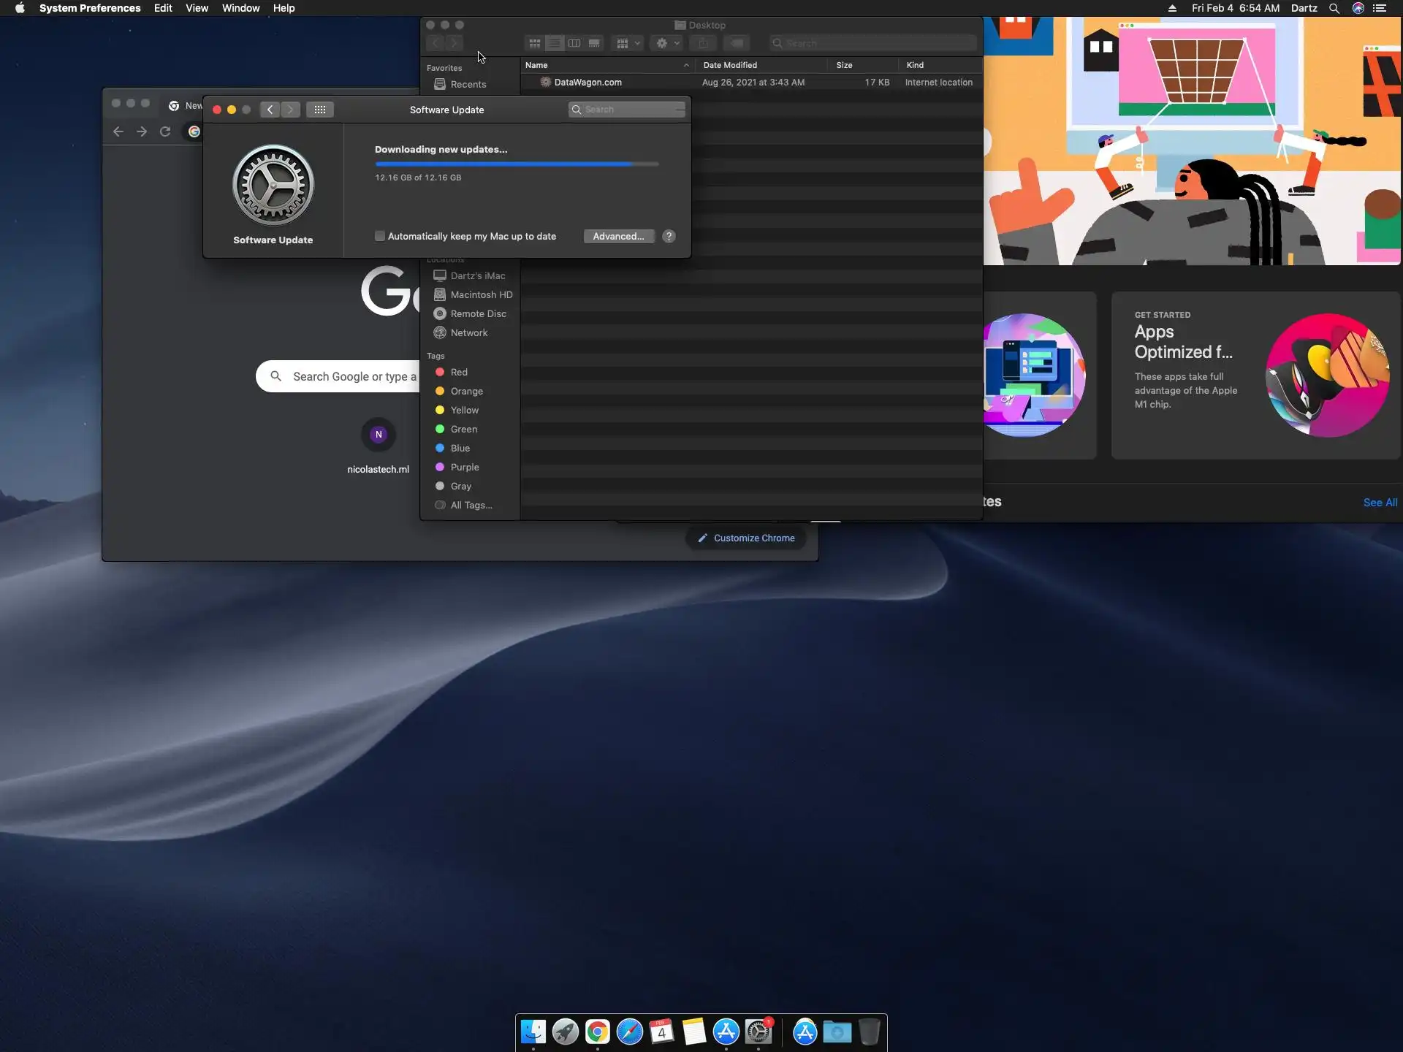Open Launchpad from the Dock
This screenshot has width=1403, height=1052.
(x=565, y=1032)
